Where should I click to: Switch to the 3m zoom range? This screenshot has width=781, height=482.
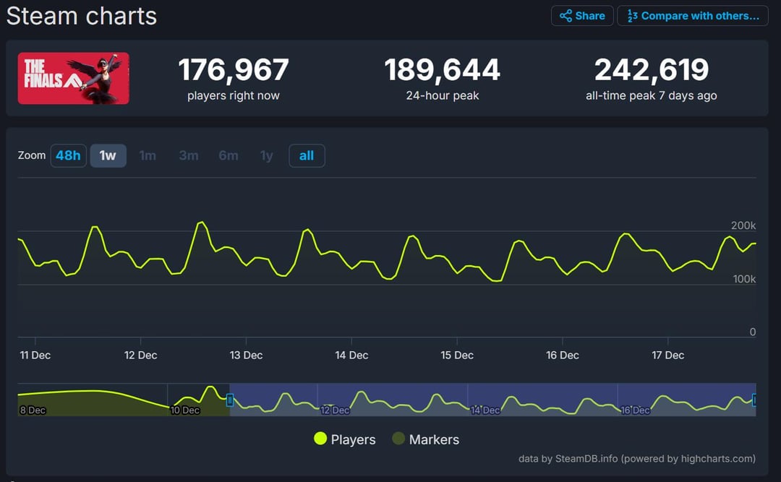(x=188, y=155)
